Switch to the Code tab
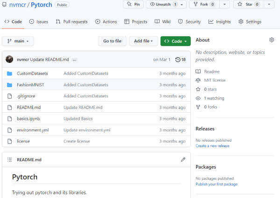280x198 pixels. click(13, 22)
